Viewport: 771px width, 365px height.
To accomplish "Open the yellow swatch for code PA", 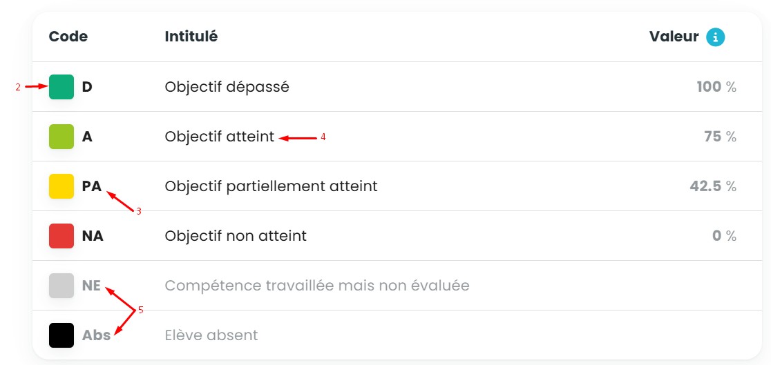I will pyautogui.click(x=61, y=186).
